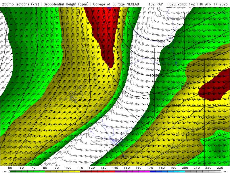This screenshot has height=173, width=230.
Task: Click the '250mb Isotachs (kts)' title text
Action: [20, 4]
